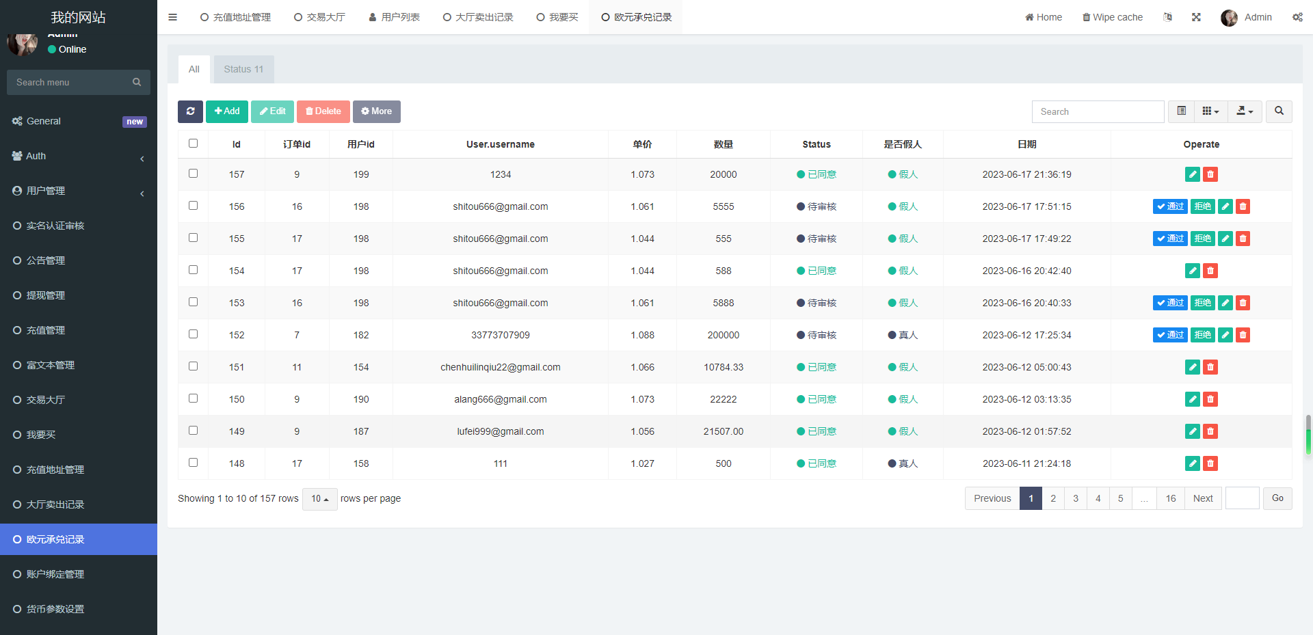Open the columns visibility dropdown

tap(1210, 111)
